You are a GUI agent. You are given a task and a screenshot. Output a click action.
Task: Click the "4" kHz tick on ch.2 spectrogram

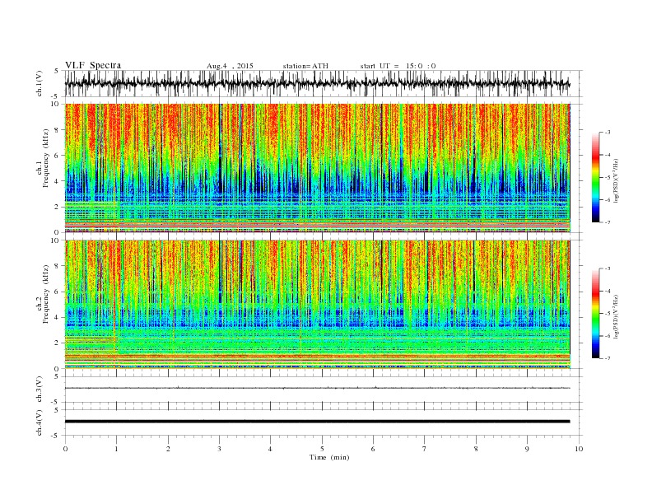point(58,318)
